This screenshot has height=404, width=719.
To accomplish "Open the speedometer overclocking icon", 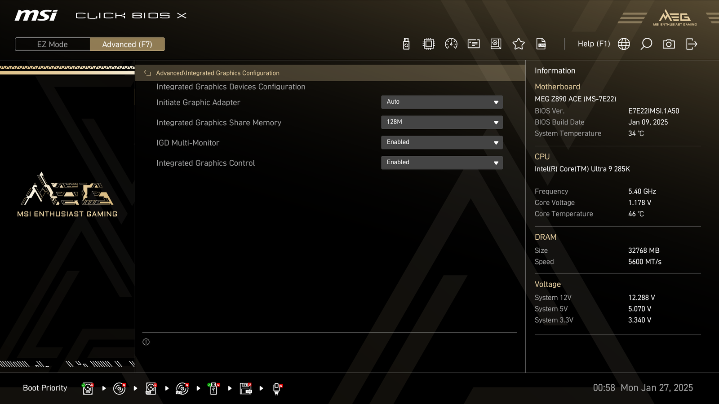I will (451, 44).
